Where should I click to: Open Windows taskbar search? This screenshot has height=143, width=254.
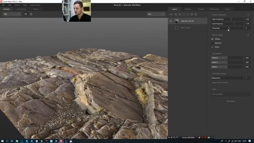[7, 141]
